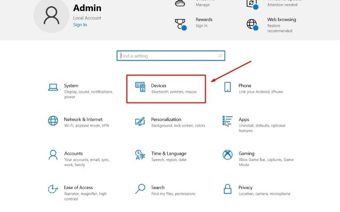This screenshot has width=340, height=212.
Task: Click the Ease of Access icon
Action: pos(53,189)
